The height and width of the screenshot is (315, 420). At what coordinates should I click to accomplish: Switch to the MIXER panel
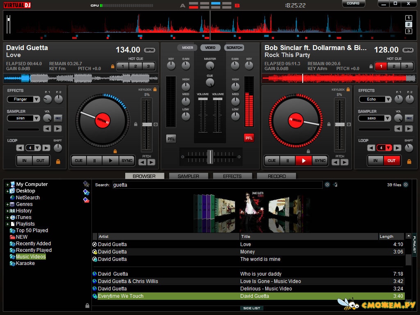[x=187, y=48]
